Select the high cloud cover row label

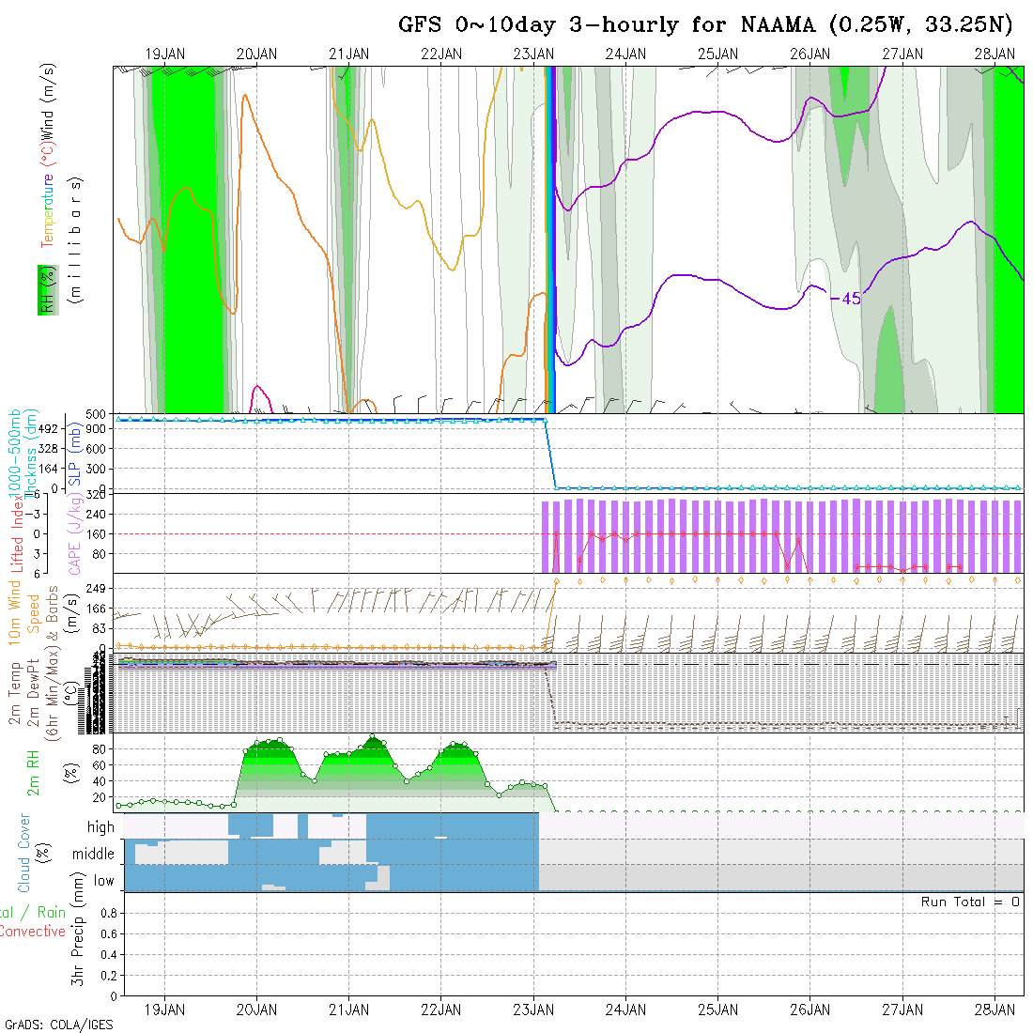tap(100, 827)
